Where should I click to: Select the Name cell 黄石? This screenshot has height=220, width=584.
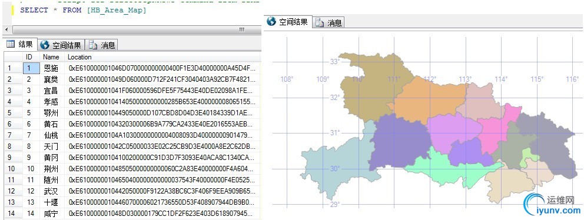click(51, 124)
